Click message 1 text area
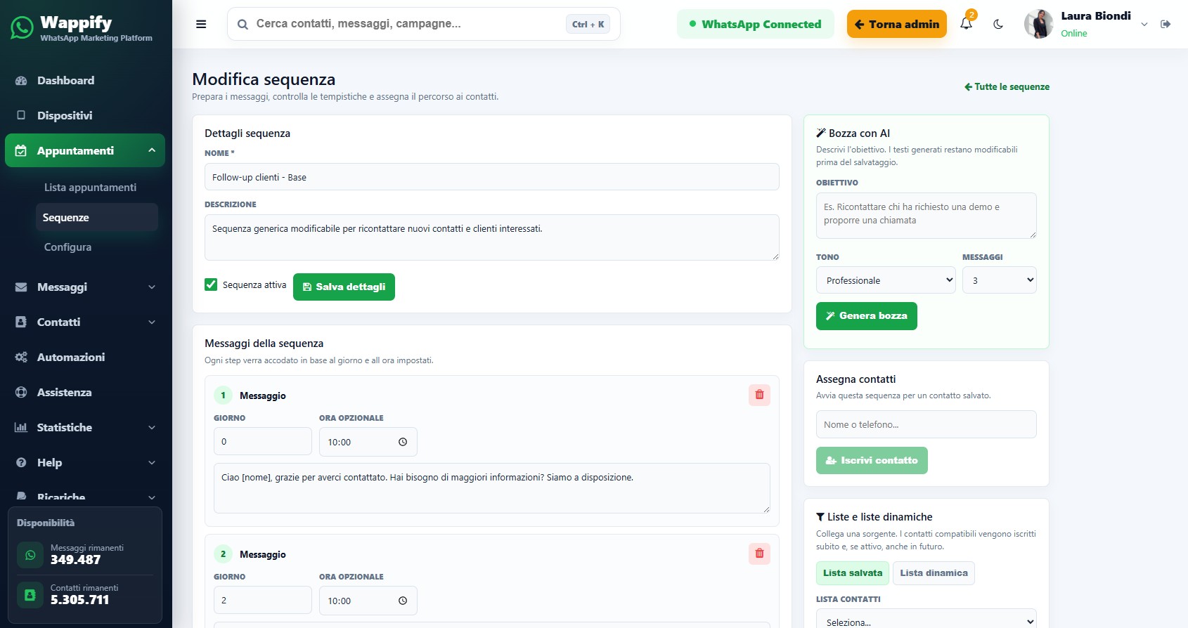The image size is (1188, 628). coord(492,488)
